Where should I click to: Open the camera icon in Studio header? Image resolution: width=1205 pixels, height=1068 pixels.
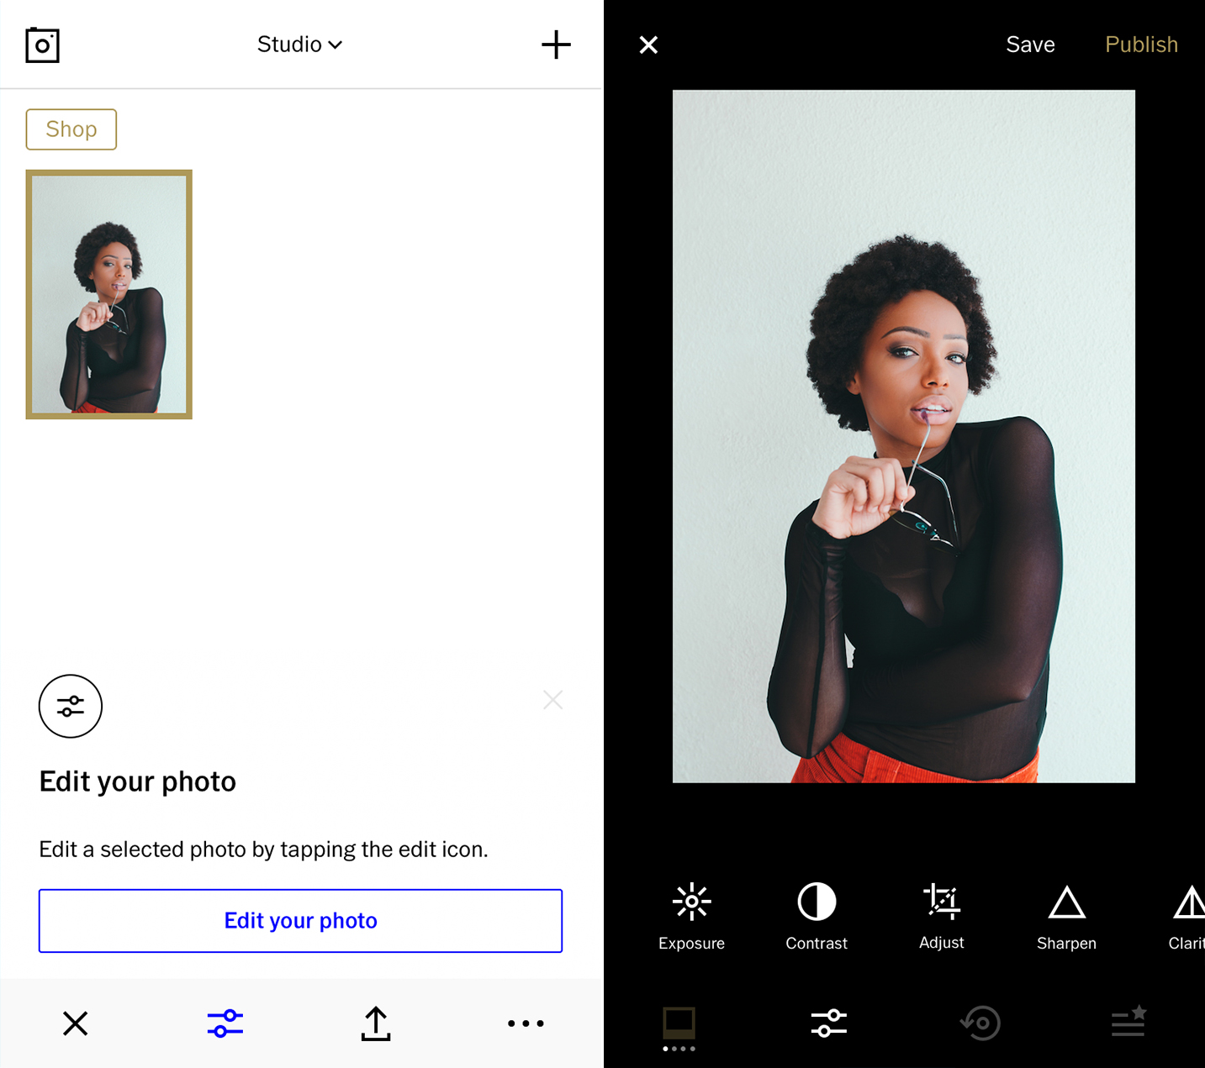pos(42,45)
